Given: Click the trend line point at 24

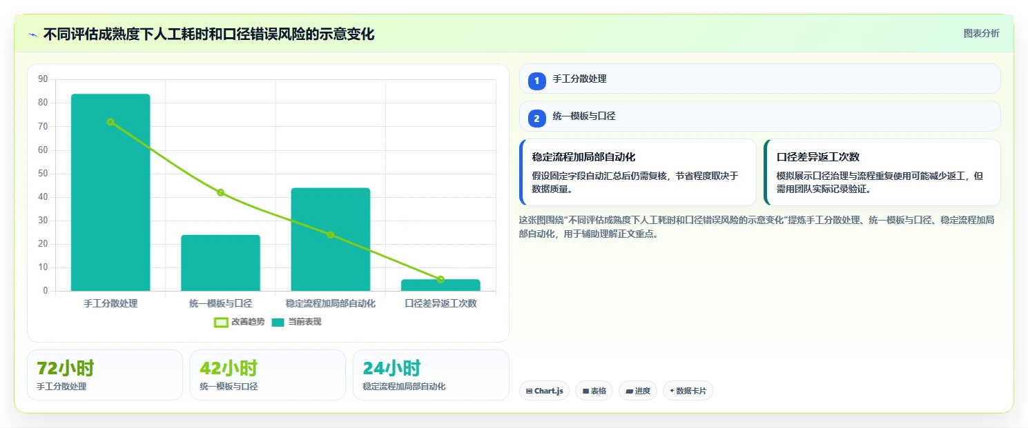Looking at the screenshot, I should (331, 235).
